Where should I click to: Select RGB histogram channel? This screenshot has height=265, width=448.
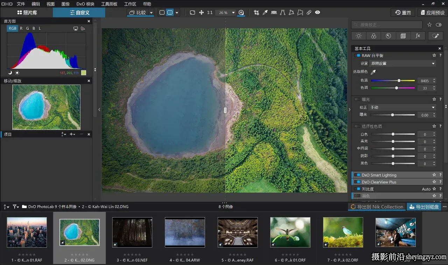point(13,28)
